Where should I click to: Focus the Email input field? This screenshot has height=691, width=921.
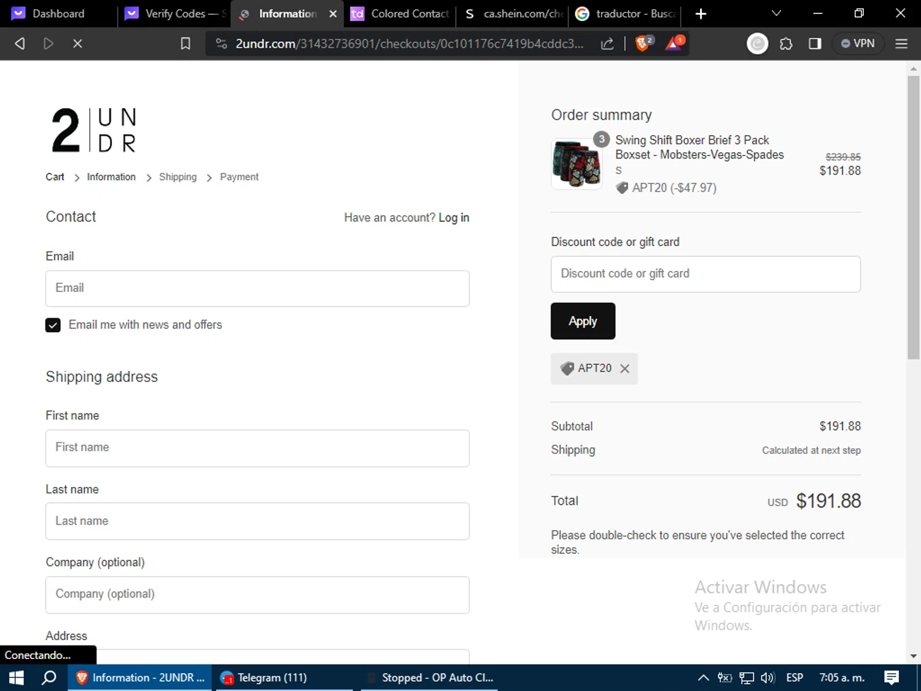tap(257, 289)
